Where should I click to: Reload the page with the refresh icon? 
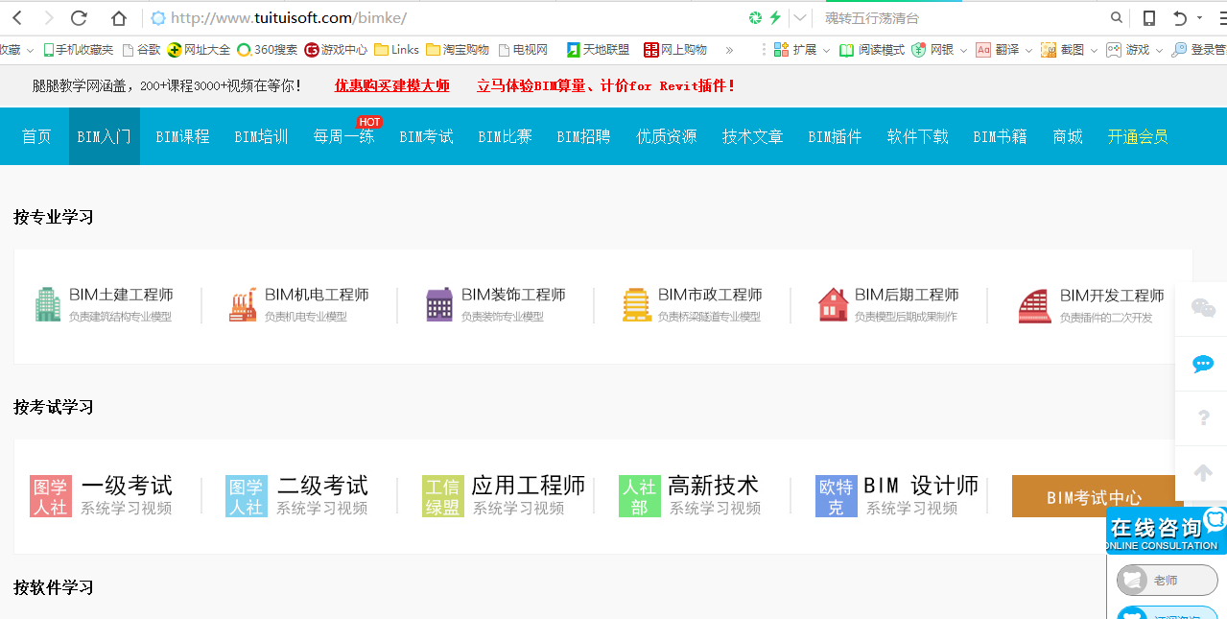coord(80,17)
